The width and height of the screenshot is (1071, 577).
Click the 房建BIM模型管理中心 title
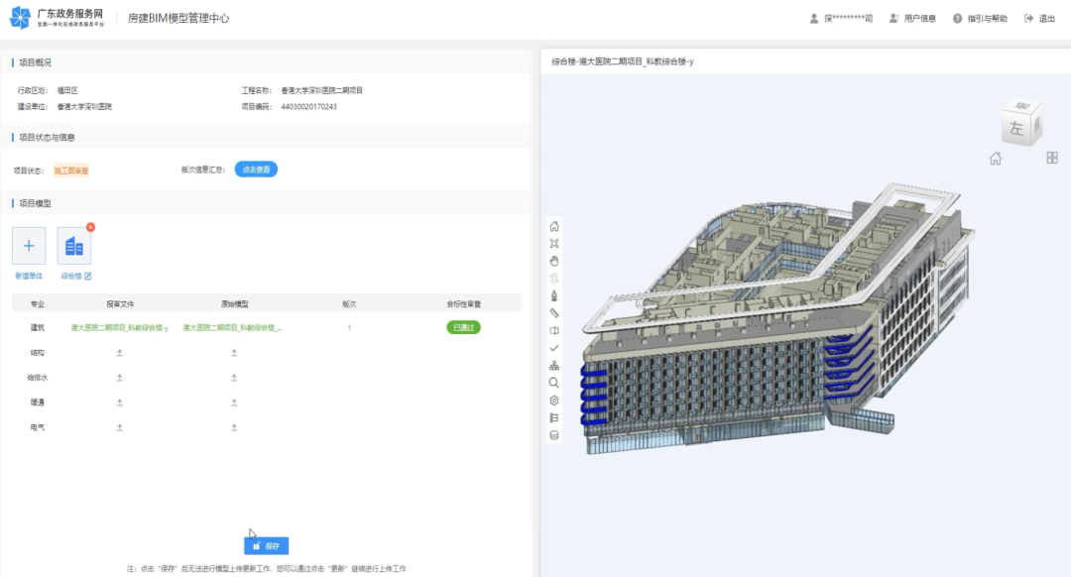pyautogui.click(x=178, y=19)
